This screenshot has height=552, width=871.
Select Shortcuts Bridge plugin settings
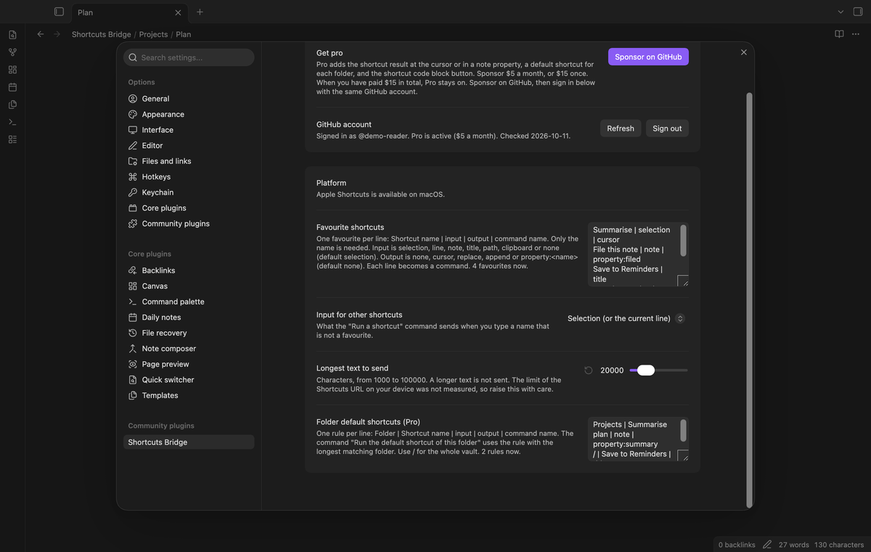click(189, 442)
